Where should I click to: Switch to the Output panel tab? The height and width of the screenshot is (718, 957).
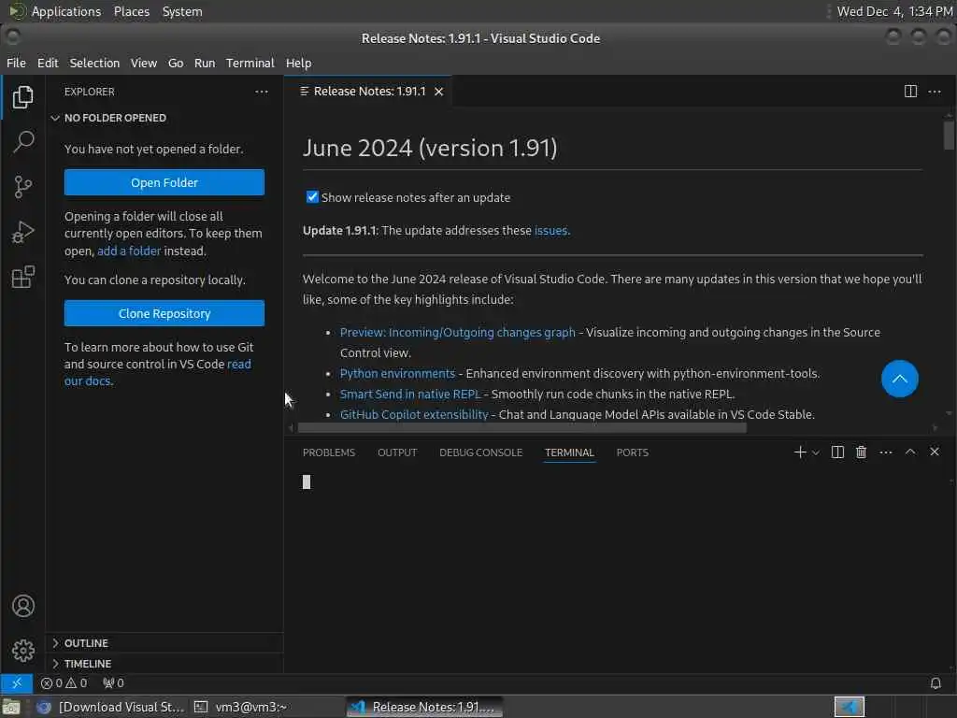point(396,452)
